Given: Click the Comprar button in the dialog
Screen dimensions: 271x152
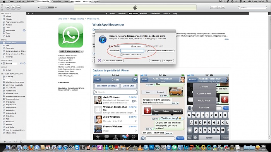Looking at the screenshot, I should [168, 61].
